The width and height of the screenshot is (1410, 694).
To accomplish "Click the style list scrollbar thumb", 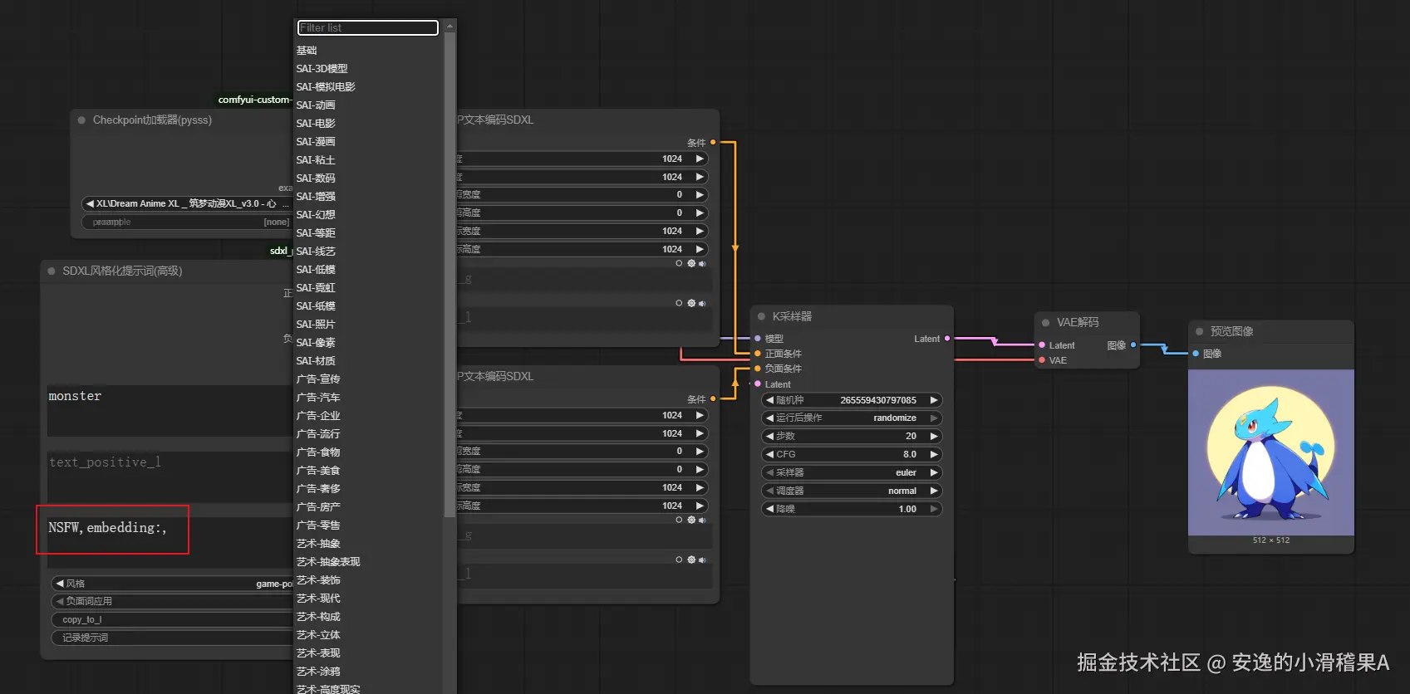I will point(450,275).
